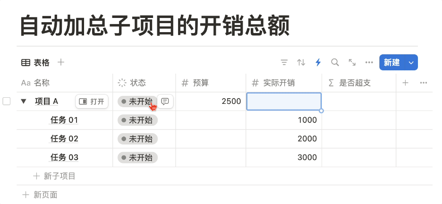Add a new property column
This screenshot has width=442, height=204.
click(405, 83)
